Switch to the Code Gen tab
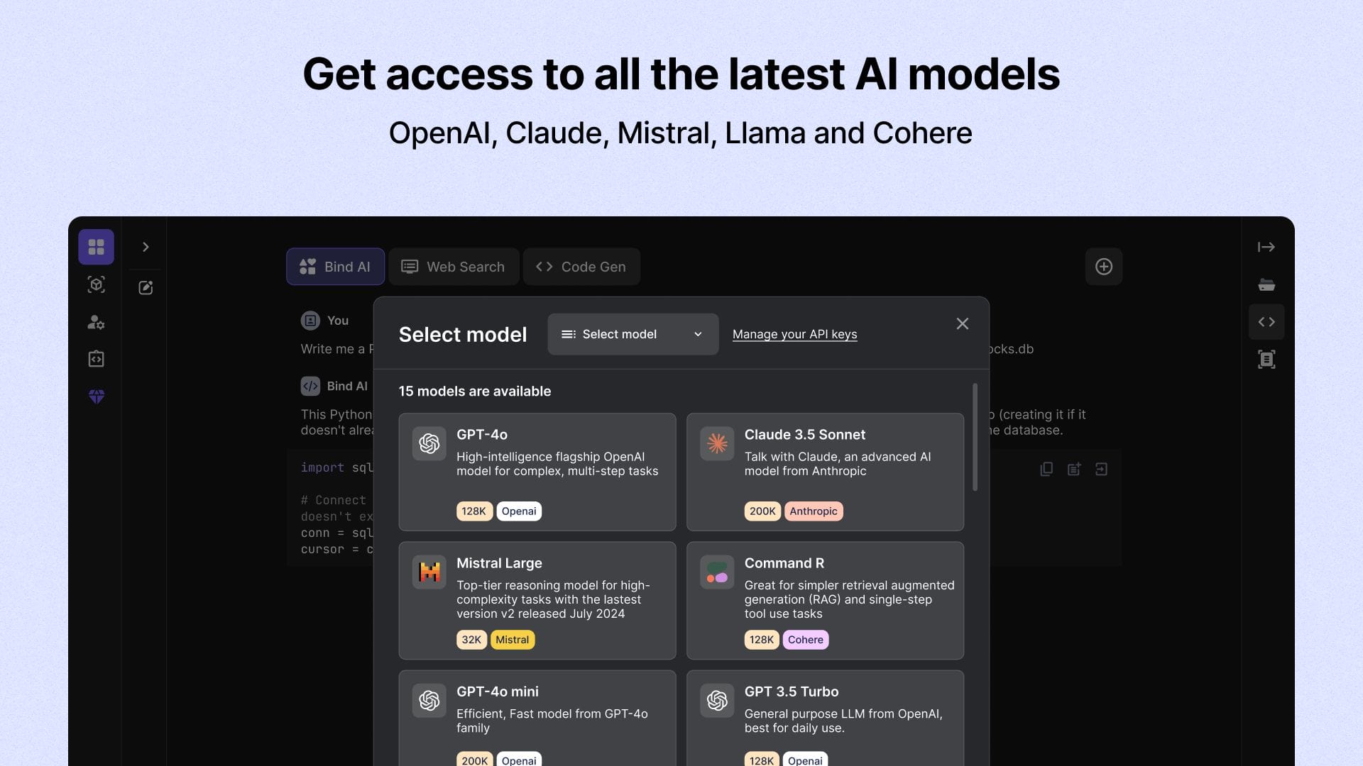Screen dimensions: 1363x766 pyautogui.click(x=581, y=267)
